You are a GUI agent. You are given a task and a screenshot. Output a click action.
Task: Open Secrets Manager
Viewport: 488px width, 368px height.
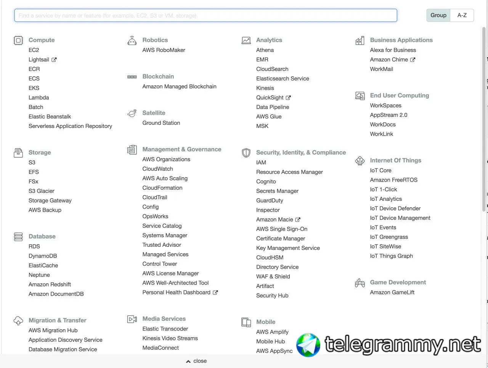(x=278, y=191)
